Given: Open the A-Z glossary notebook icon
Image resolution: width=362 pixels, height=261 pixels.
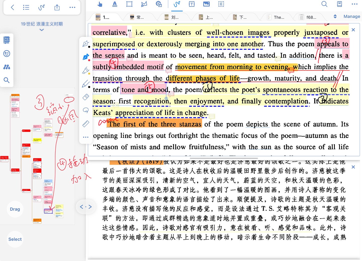Looking at the screenshot, I should pyautogui.click(x=7, y=40).
